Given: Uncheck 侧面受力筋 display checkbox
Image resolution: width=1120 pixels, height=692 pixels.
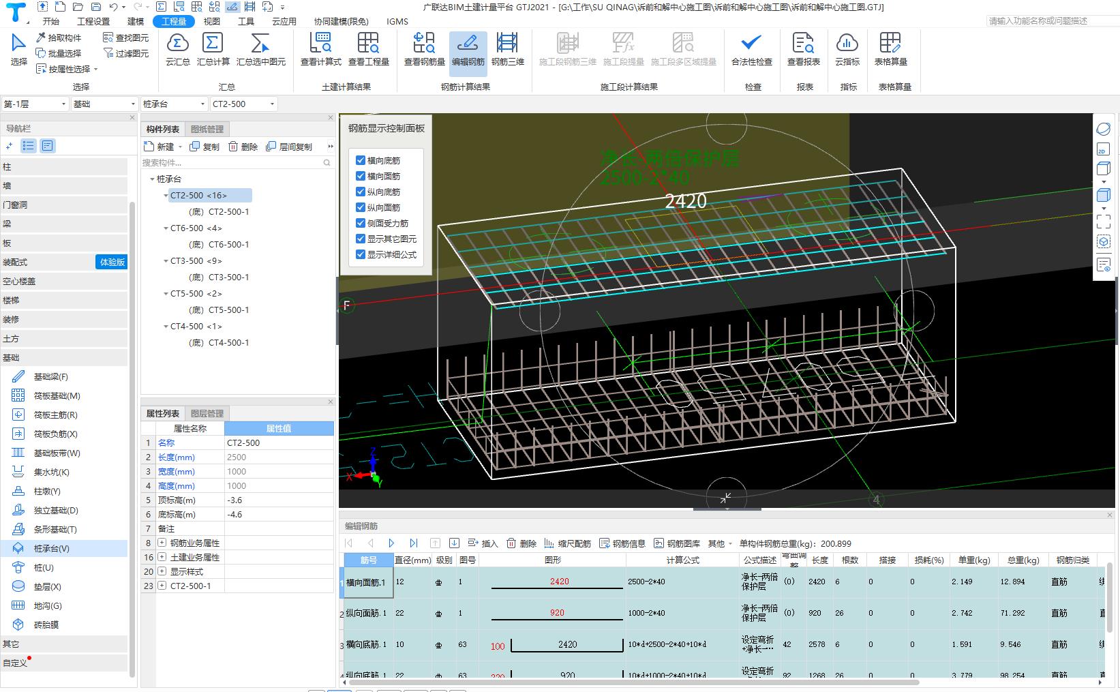Looking at the screenshot, I should (361, 223).
